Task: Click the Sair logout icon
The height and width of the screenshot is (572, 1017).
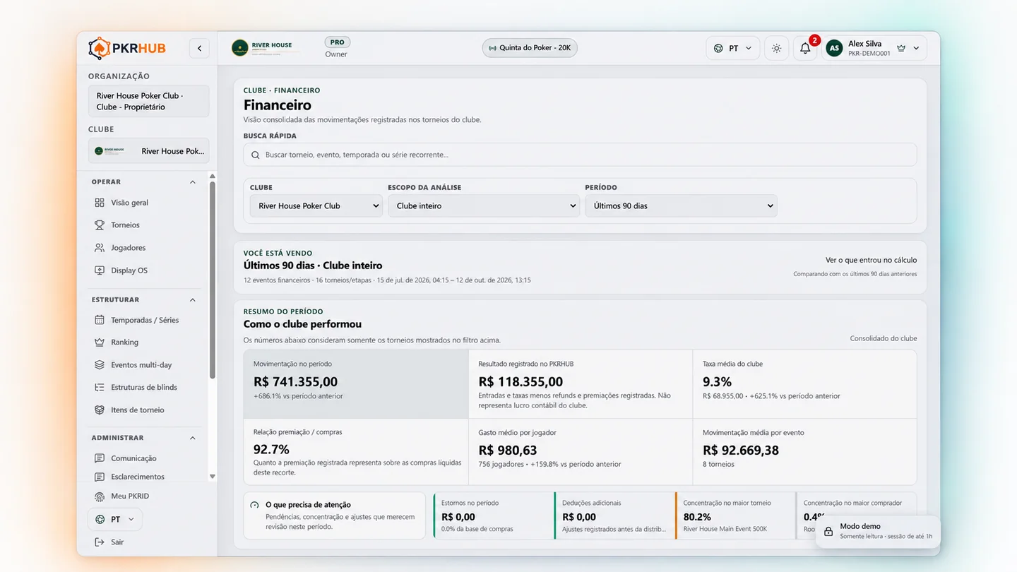Action: click(100, 542)
